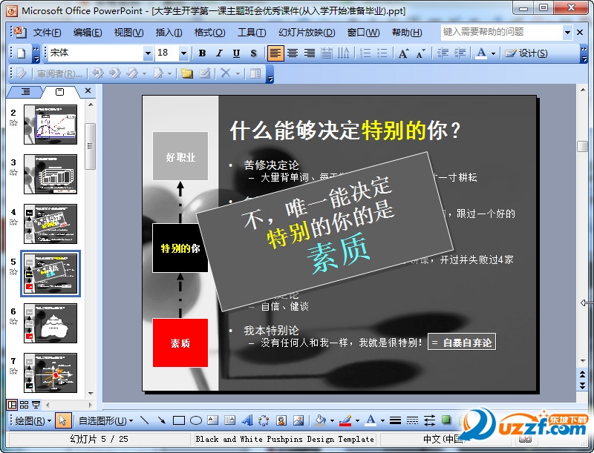The image size is (594, 453).
Task: Open the 编辑(E) menu
Action: (88, 33)
